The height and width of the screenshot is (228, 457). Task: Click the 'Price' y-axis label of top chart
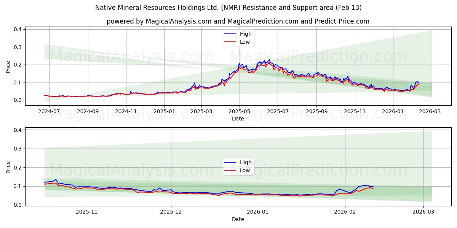coord(8,66)
